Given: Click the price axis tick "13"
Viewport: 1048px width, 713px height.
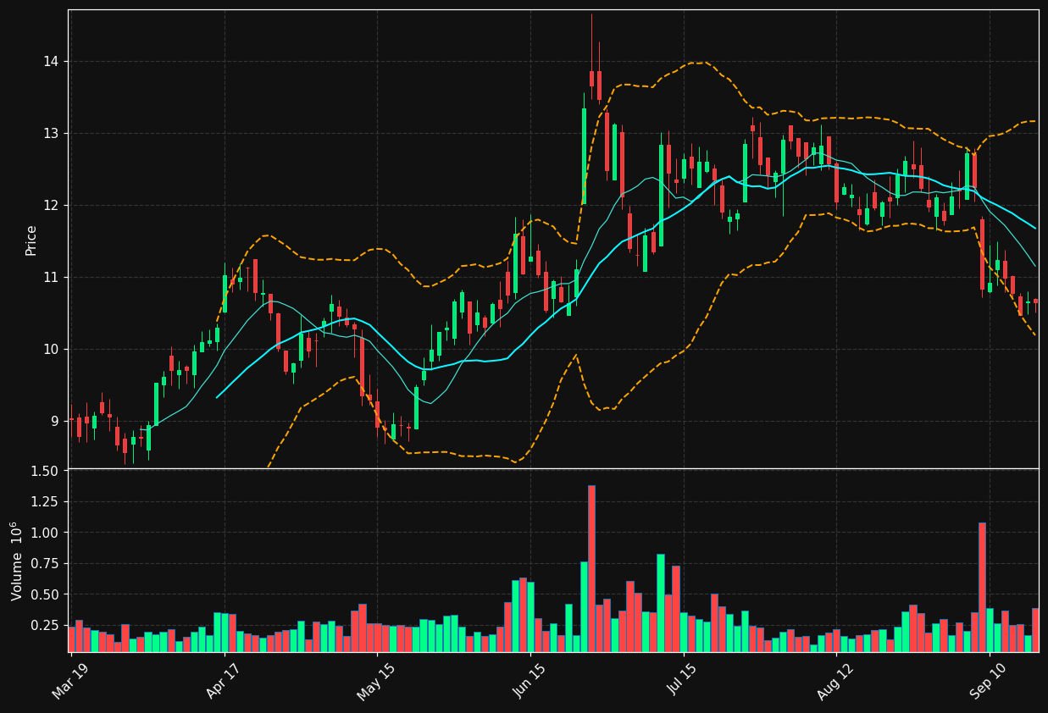Looking at the screenshot, I should (51, 134).
